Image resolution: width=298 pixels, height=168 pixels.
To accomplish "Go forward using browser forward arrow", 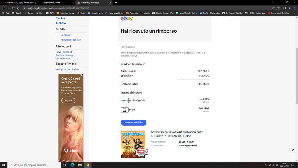I will (x=8, y=8).
